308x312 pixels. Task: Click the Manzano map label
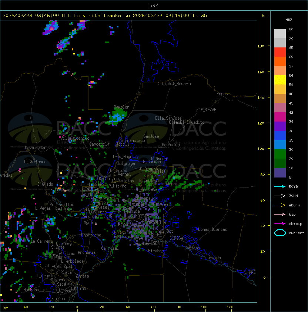[x=31, y=290]
